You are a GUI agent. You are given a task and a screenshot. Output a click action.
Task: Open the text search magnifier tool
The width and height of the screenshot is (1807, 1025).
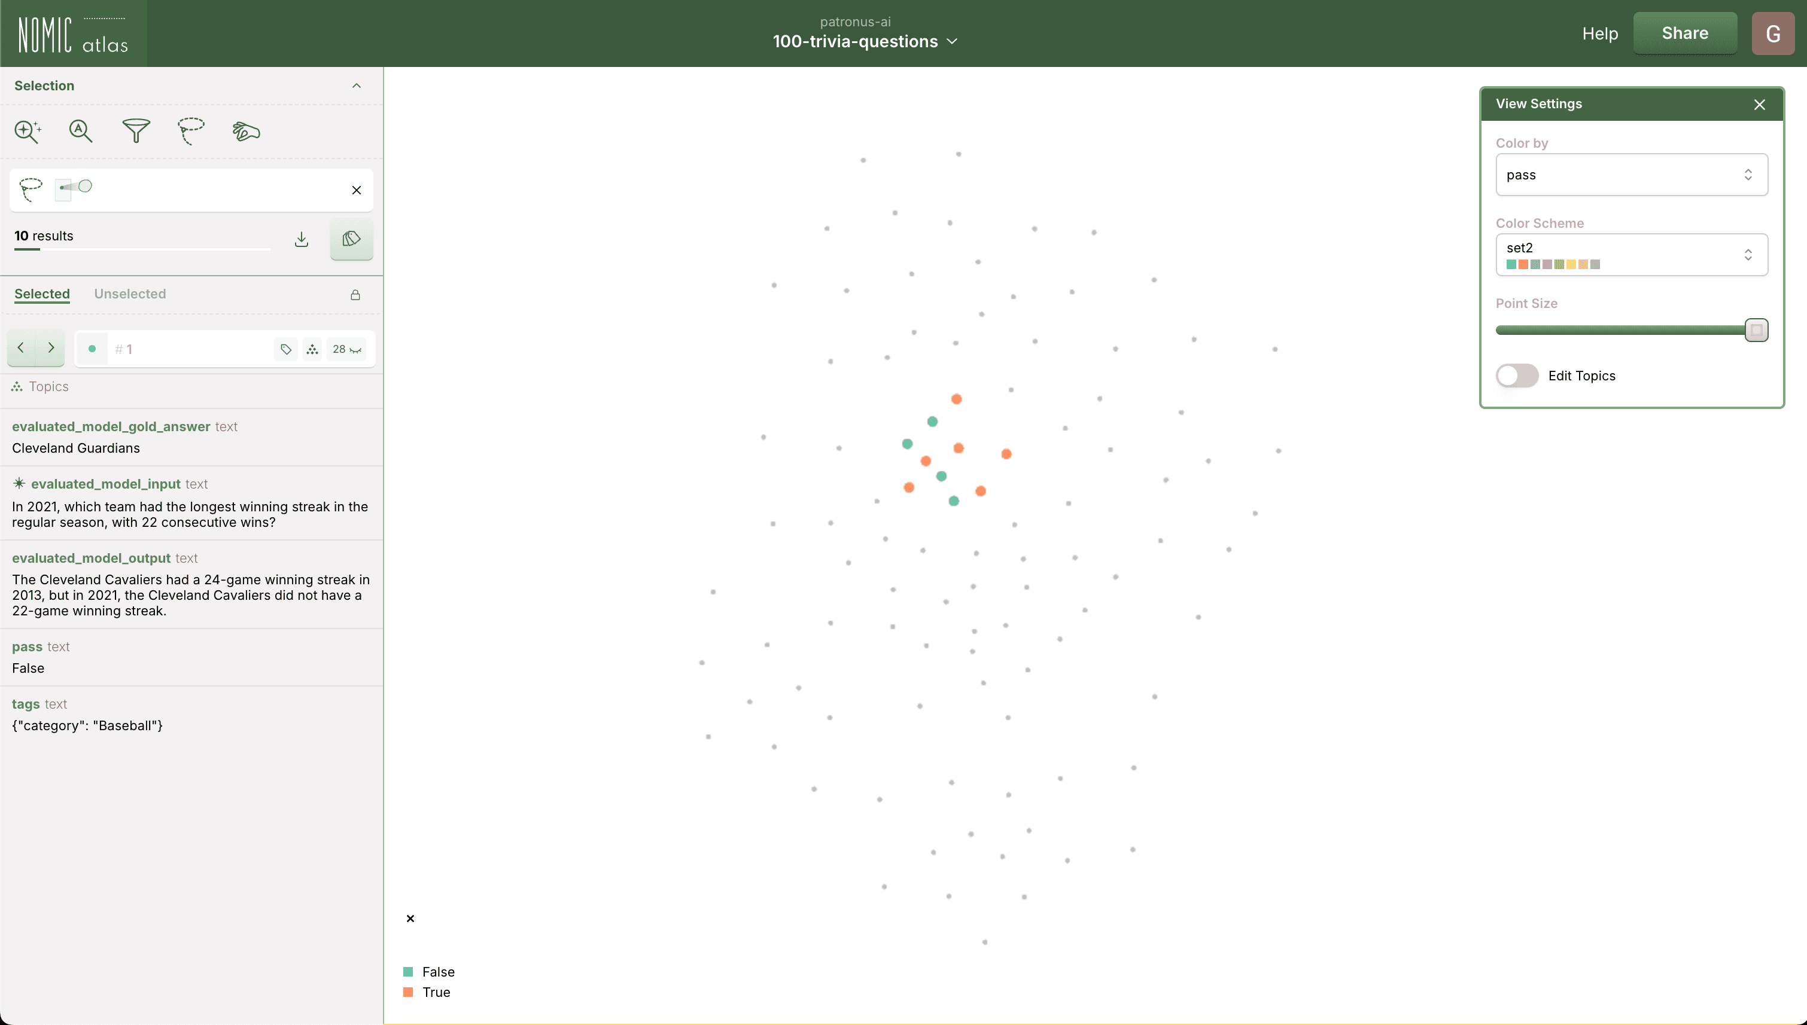point(81,132)
